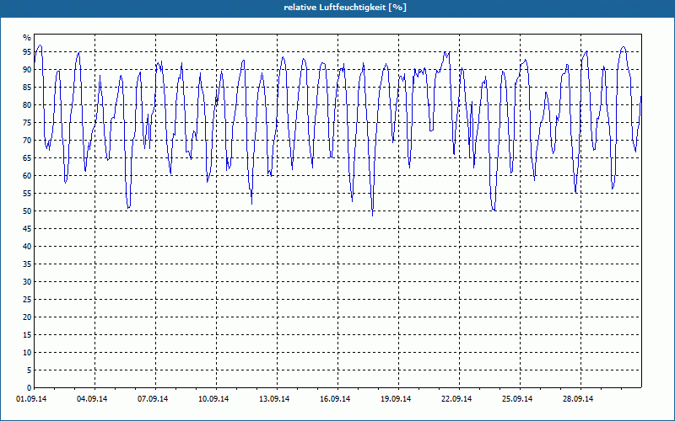Click the y-axis label '5'
The image size is (675, 421).
pyautogui.click(x=30, y=370)
